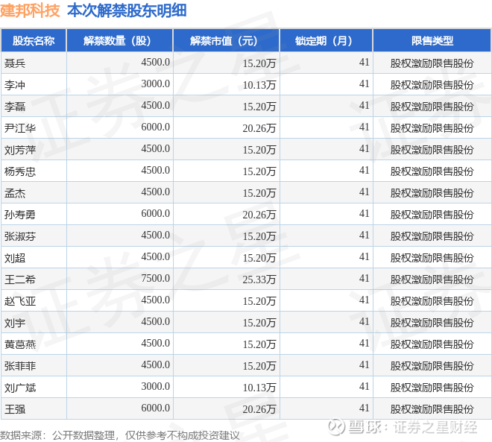Select shareholder name 黄葛燕
The height and width of the screenshot is (442, 492).
pos(20,344)
